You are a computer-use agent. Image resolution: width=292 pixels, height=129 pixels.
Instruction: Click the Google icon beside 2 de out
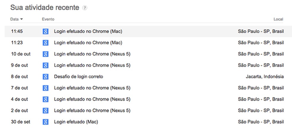(x=45, y=110)
